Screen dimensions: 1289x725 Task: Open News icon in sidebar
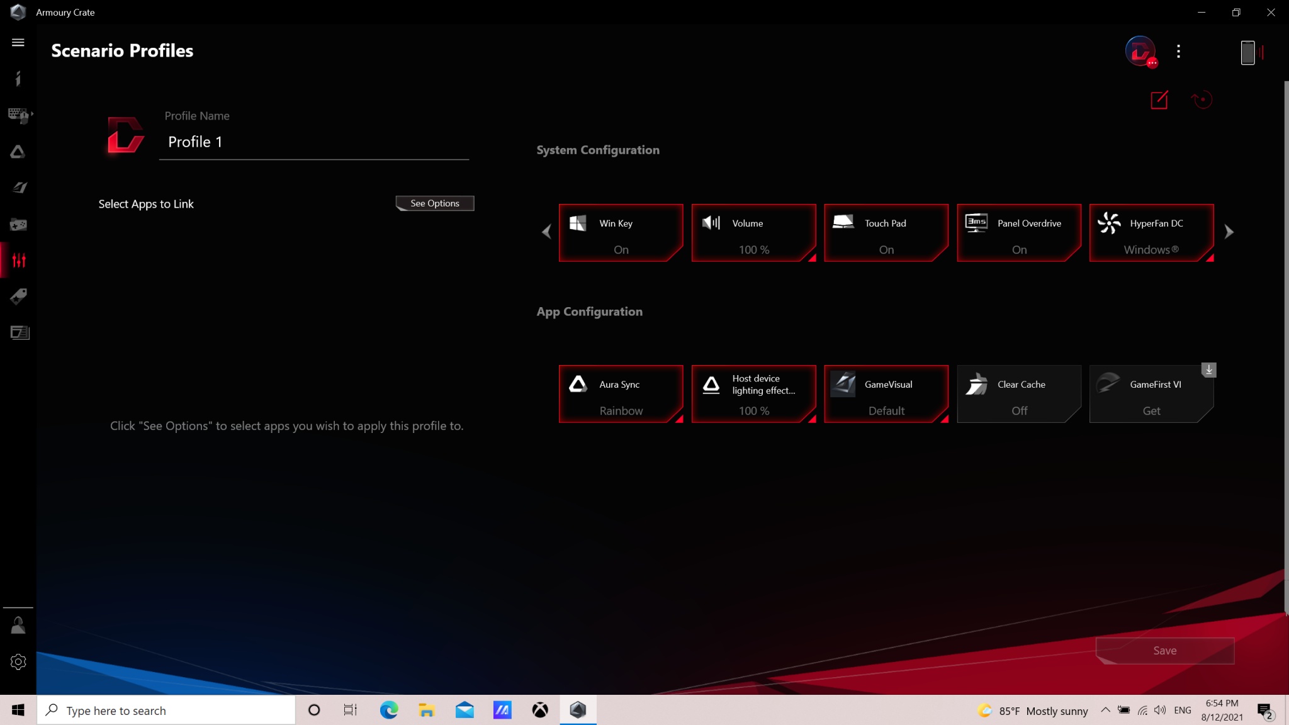[20, 332]
